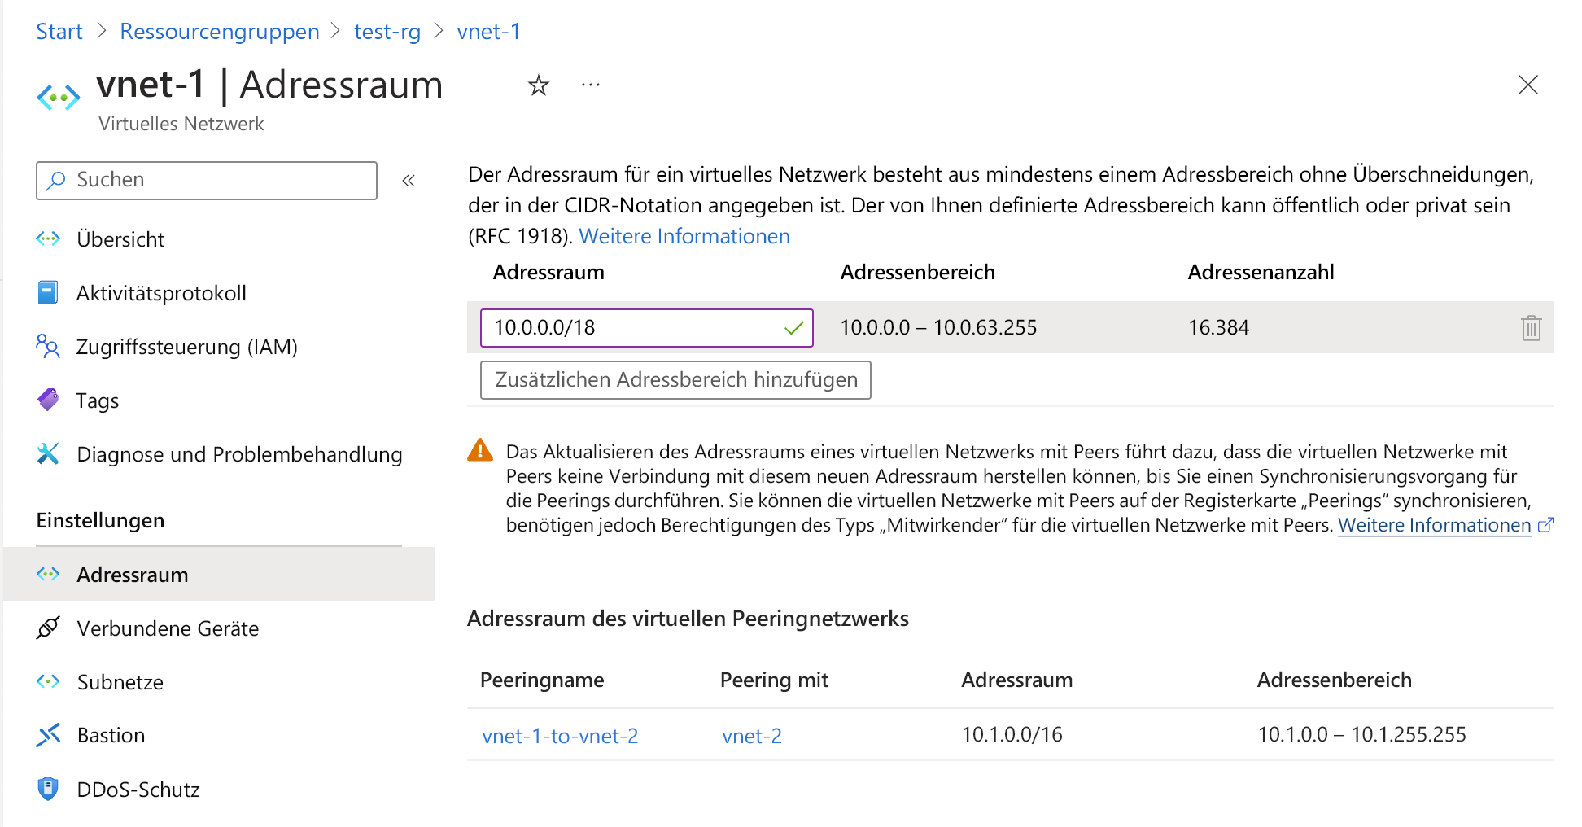Click the Adressraum des virtuellen Peeringnetzwerks heading
Image resolution: width=1582 pixels, height=827 pixels.
(x=688, y=619)
